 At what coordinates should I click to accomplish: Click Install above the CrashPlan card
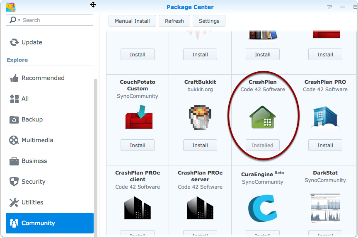pyautogui.click(x=263, y=54)
